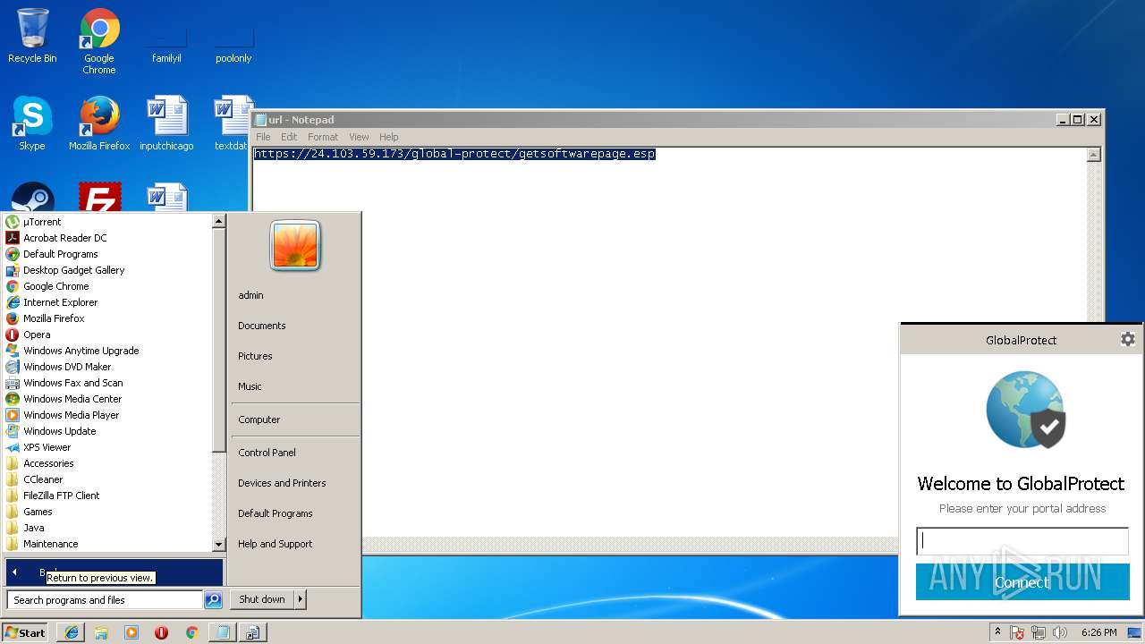Open Documents from Start menu
This screenshot has height=644, width=1145.
click(262, 326)
